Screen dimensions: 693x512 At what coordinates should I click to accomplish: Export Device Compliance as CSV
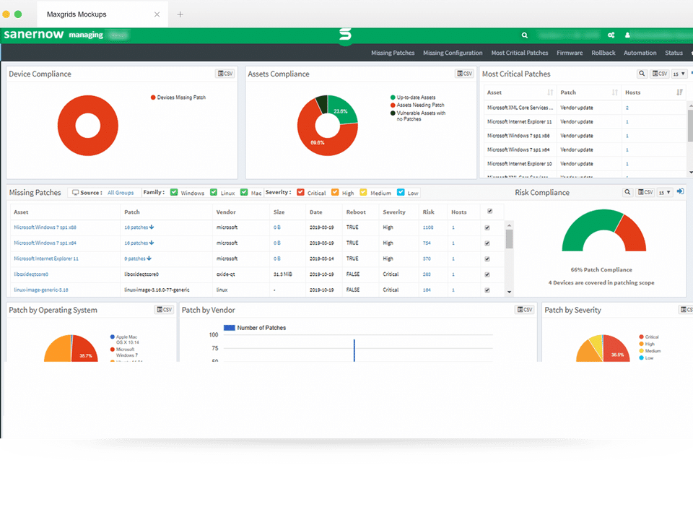pos(225,74)
